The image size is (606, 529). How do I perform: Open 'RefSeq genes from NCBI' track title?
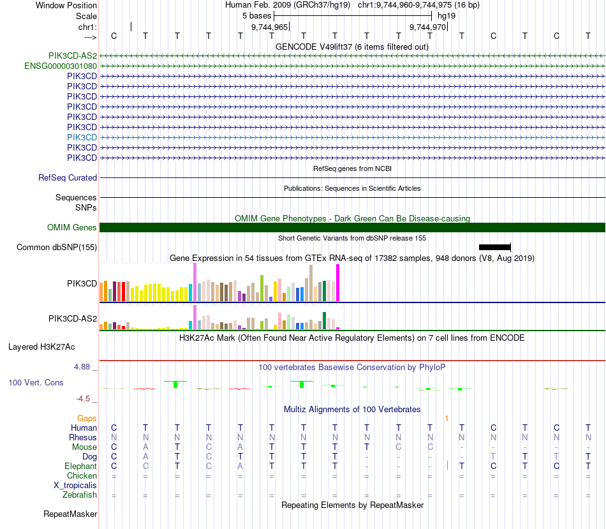click(352, 168)
